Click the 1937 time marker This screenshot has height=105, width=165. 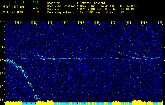(112, 23)
